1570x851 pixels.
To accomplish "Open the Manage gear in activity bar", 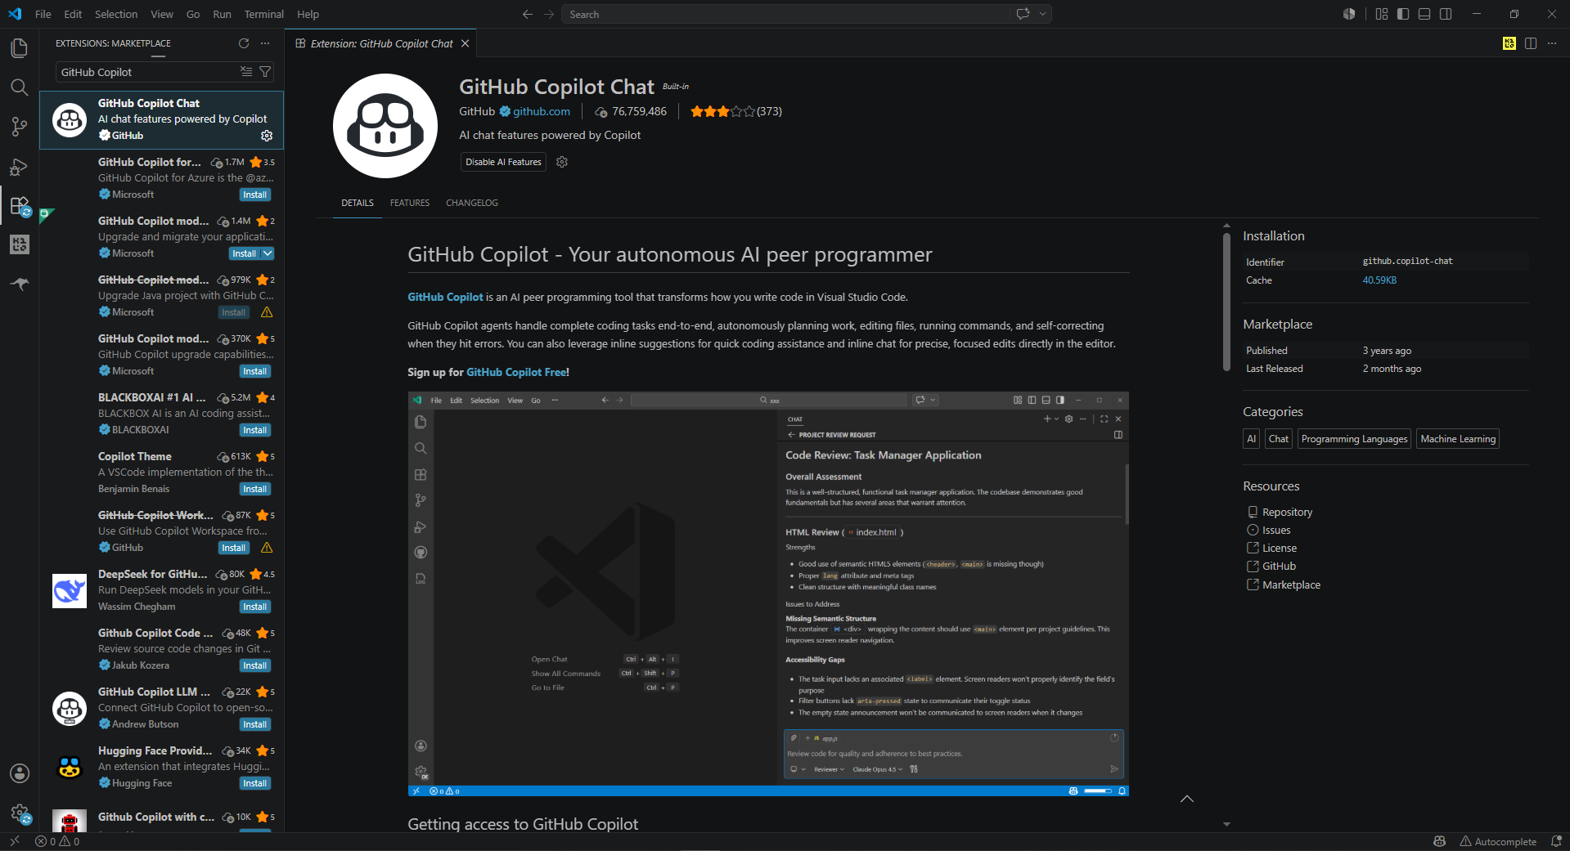I will 19,813.
